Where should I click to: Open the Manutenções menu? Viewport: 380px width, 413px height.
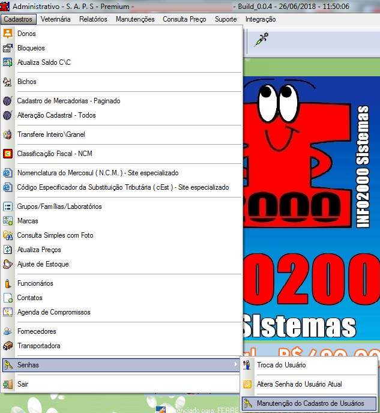click(x=135, y=19)
